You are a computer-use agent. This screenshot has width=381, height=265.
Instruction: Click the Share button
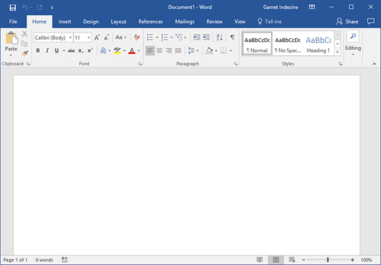347,21
